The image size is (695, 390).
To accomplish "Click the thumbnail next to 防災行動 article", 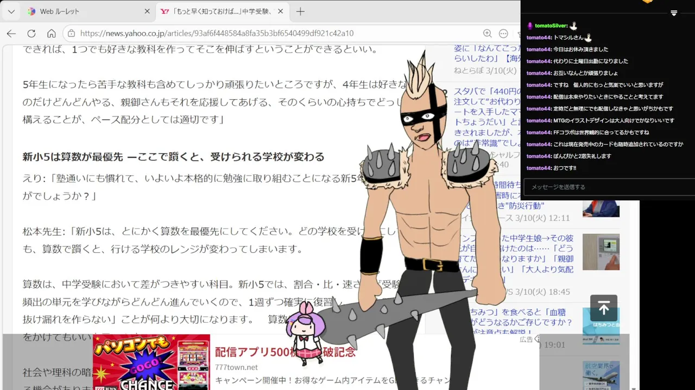I will 601,209.
